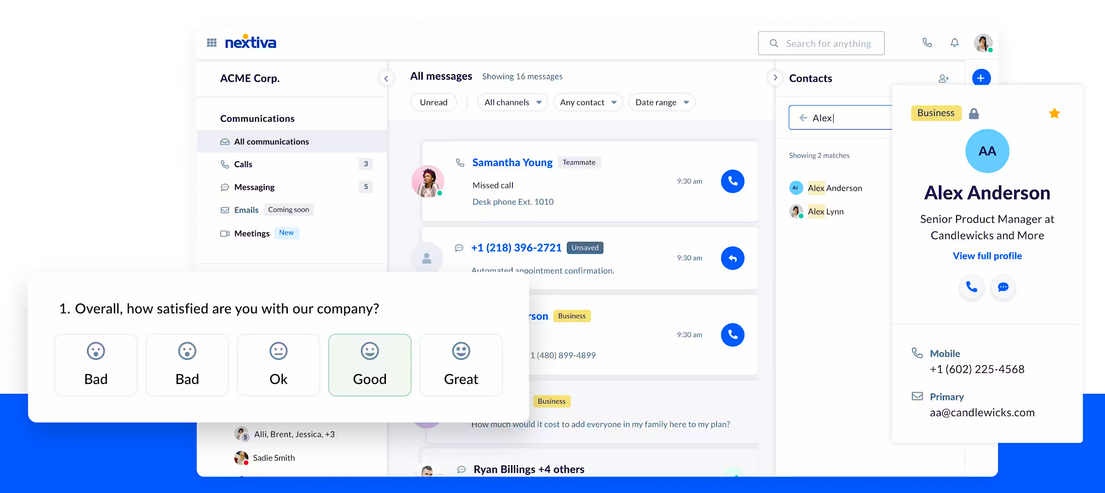
Task: Pick the Ok satisfaction rating
Action: tap(278, 365)
